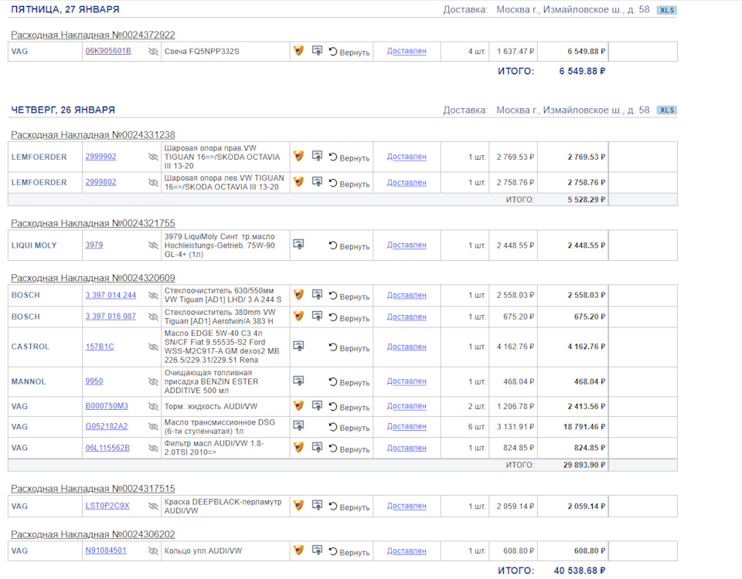Open invoice №0024331238
This screenshot has height=579, width=742.
tap(93, 135)
